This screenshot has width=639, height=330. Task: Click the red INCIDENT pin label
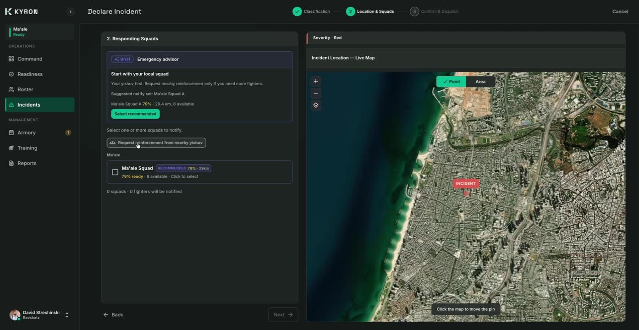[466, 183]
